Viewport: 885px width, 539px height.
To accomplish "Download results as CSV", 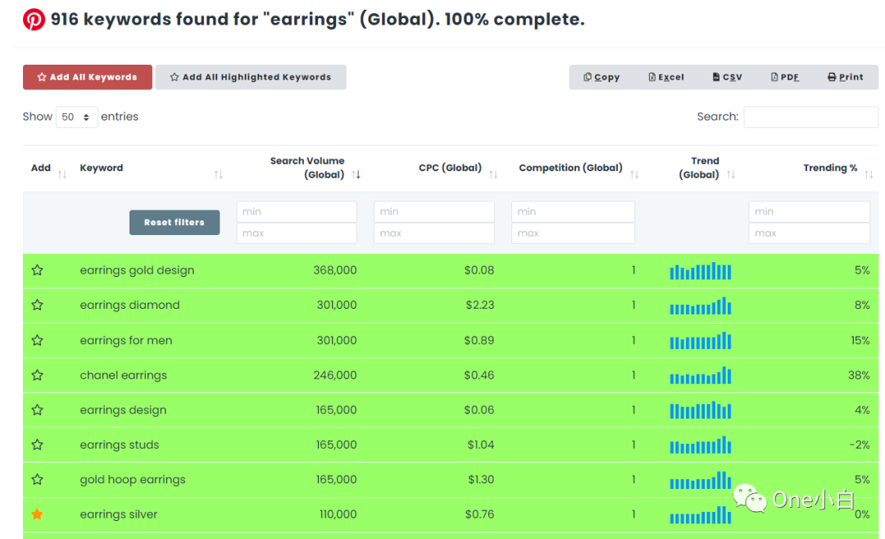I will pyautogui.click(x=727, y=77).
